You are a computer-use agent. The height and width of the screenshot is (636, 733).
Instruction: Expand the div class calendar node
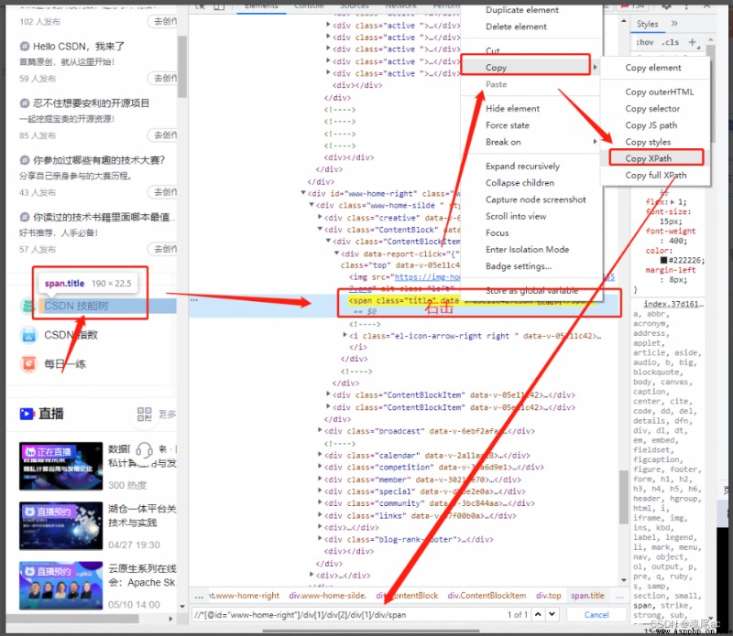click(320, 455)
